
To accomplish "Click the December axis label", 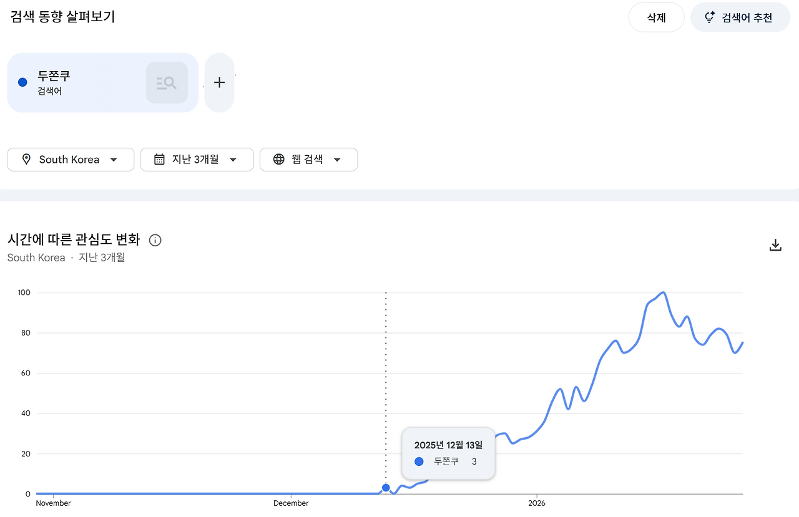I will point(292,503).
